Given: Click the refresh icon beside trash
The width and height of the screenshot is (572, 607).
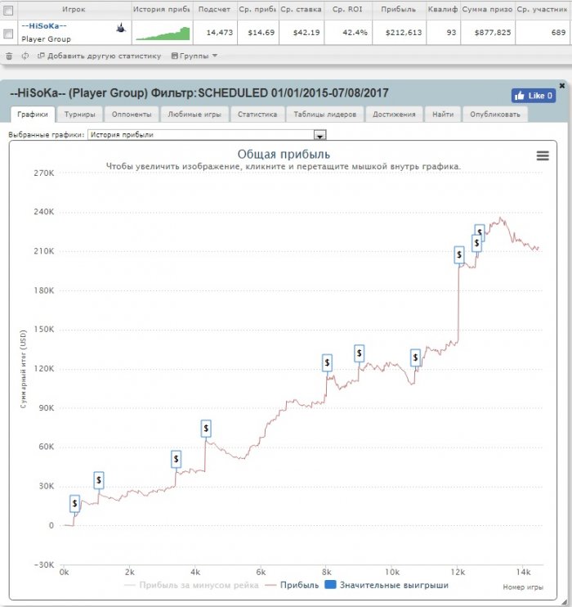Looking at the screenshot, I should click(x=25, y=56).
